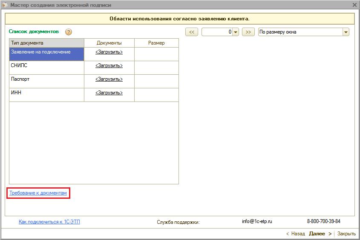Click the 8-800-700-39-84 support phone number
This screenshot has height=240, width=360.
[324, 221]
